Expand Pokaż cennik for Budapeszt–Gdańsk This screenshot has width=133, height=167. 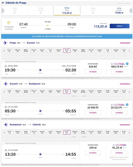tap(125, 125)
